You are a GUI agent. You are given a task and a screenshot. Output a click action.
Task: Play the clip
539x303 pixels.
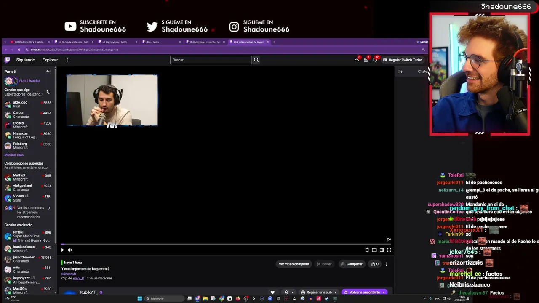(x=63, y=250)
